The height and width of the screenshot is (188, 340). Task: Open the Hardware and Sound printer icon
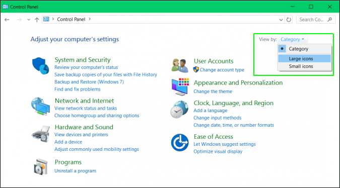(x=41, y=134)
